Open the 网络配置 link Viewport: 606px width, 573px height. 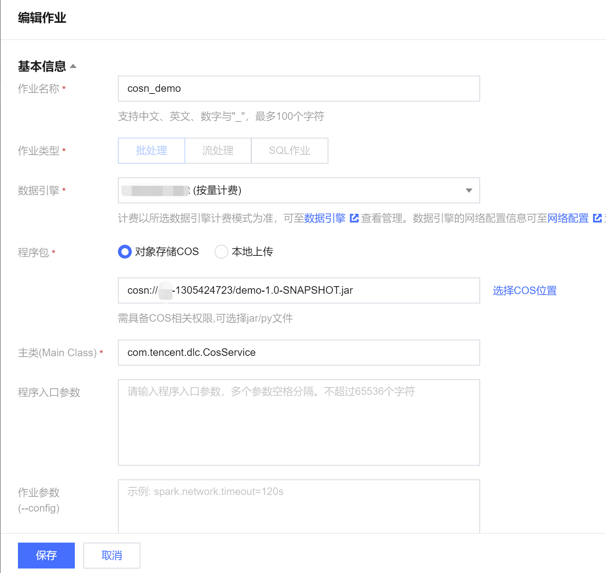click(x=568, y=218)
